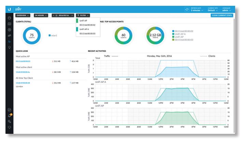Toggle the Traffic line legend
The width and height of the screenshot is (244, 143).
click(x=111, y=56)
